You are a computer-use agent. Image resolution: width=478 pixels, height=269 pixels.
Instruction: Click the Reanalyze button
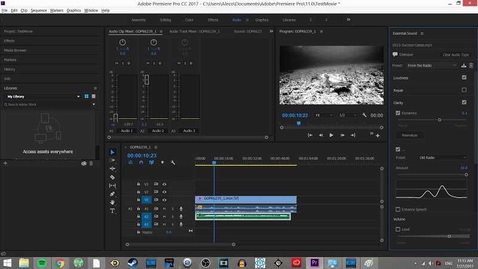409,135
